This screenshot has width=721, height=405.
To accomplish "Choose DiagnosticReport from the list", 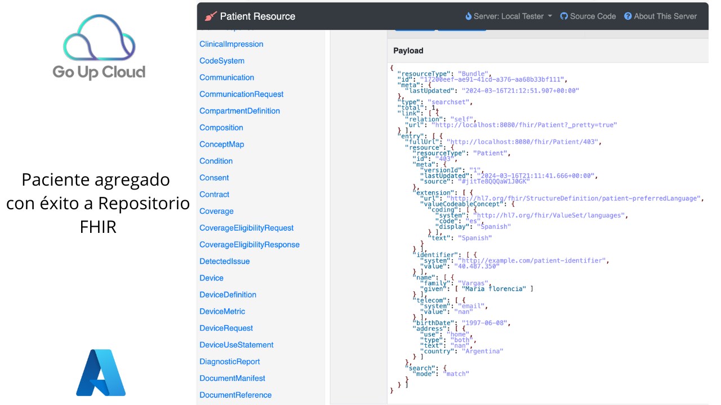I will (230, 362).
